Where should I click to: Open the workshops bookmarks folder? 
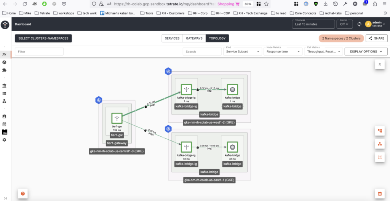click(64, 13)
